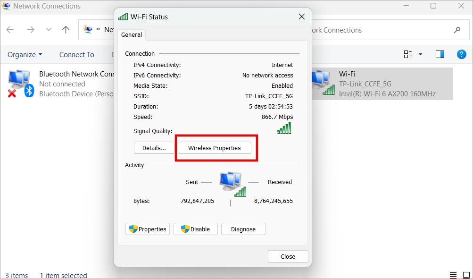Run network Diagnose
The image size is (473, 279).
pos(243,229)
